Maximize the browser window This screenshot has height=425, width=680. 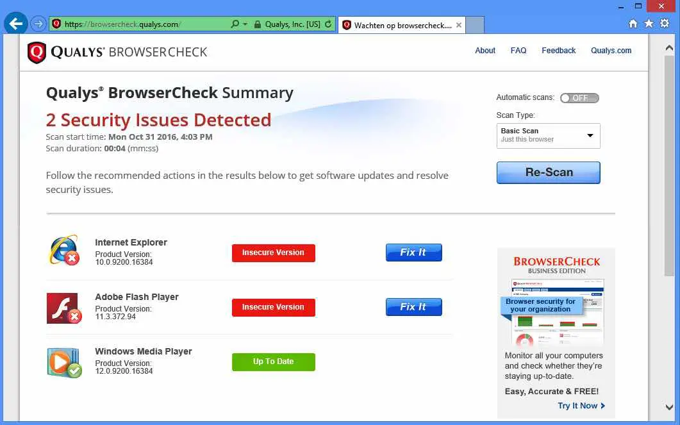click(638, 6)
